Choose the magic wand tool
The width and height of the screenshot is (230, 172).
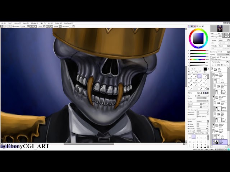(194, 69)
